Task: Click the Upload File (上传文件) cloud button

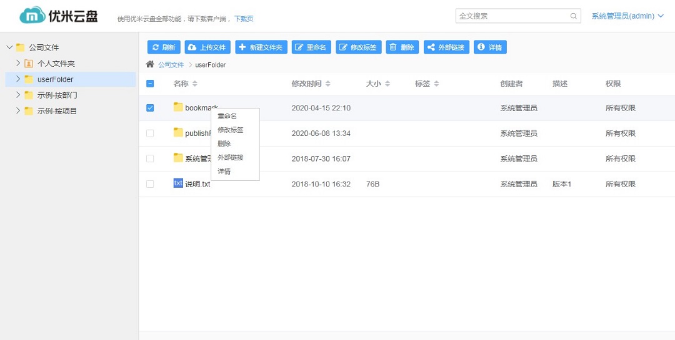Action: click(207, 47)
